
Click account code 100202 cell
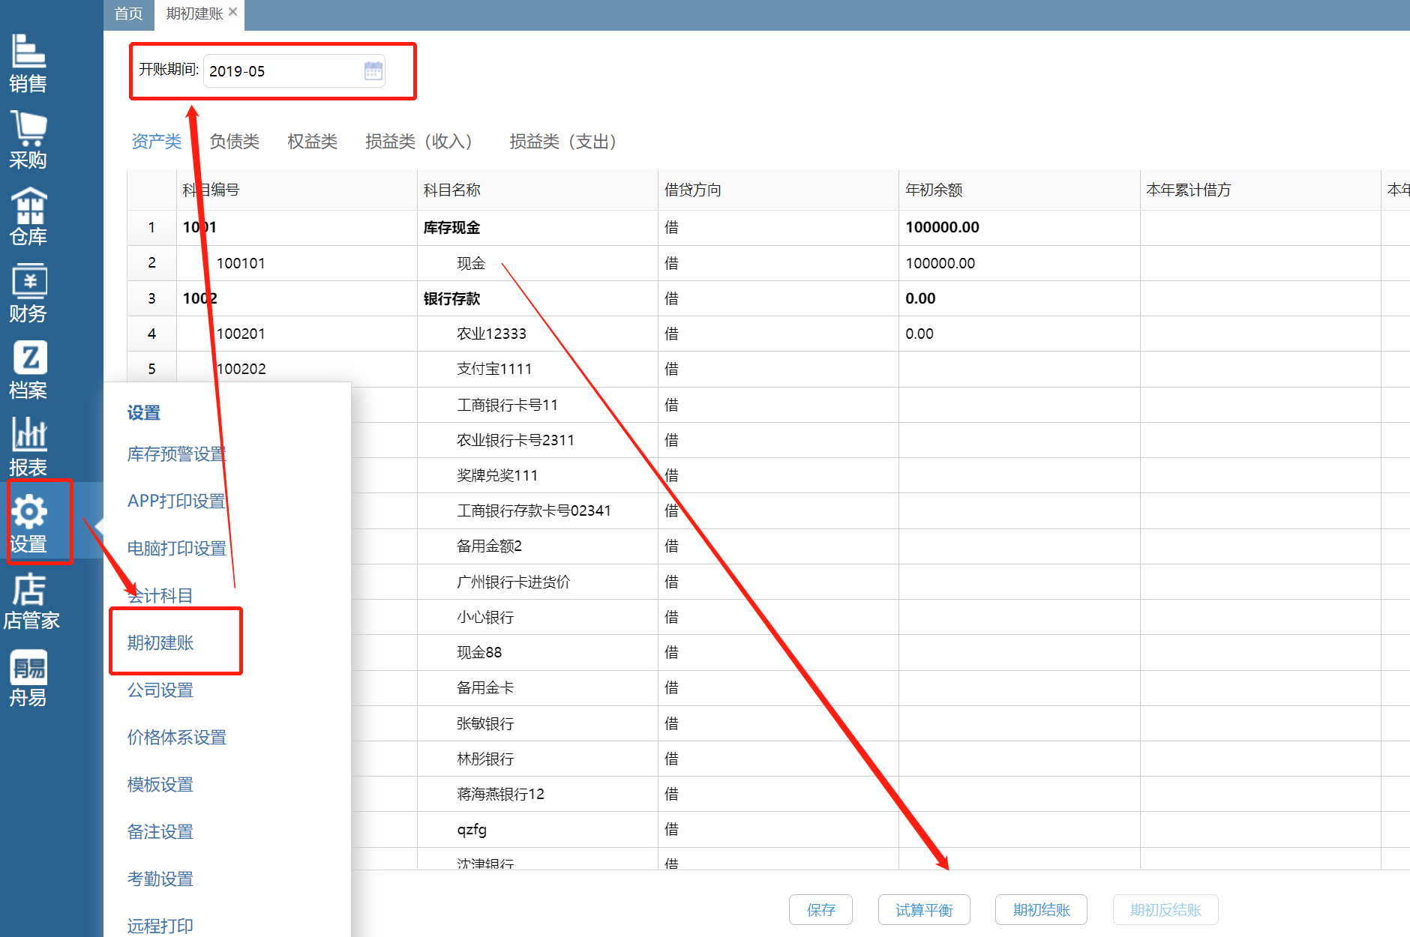296,369
